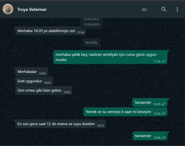Open the Troya Veteriner profile picture
Screen dimensions: 185x146
click(x=8, y=9)
